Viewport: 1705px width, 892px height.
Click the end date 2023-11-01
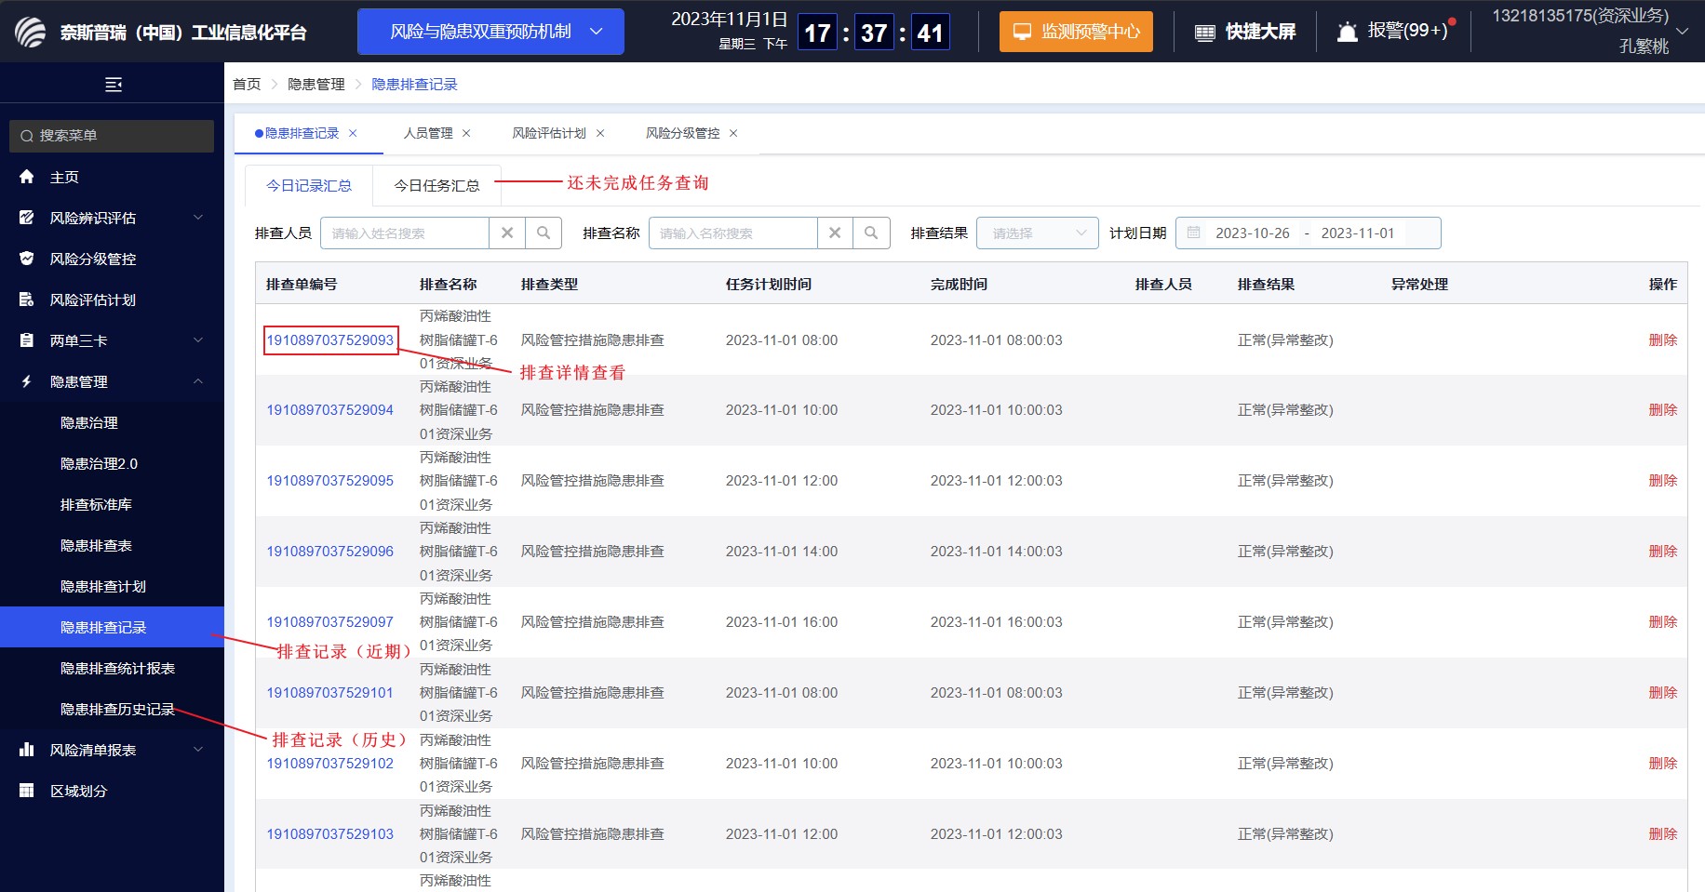[x=1358, y=233]
